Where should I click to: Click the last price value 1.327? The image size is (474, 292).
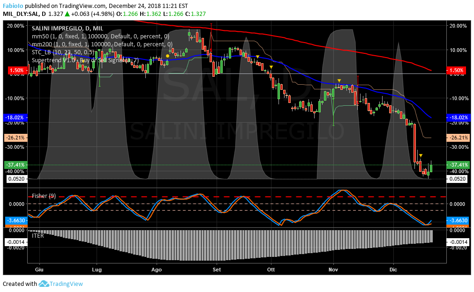tap(56, 14)
